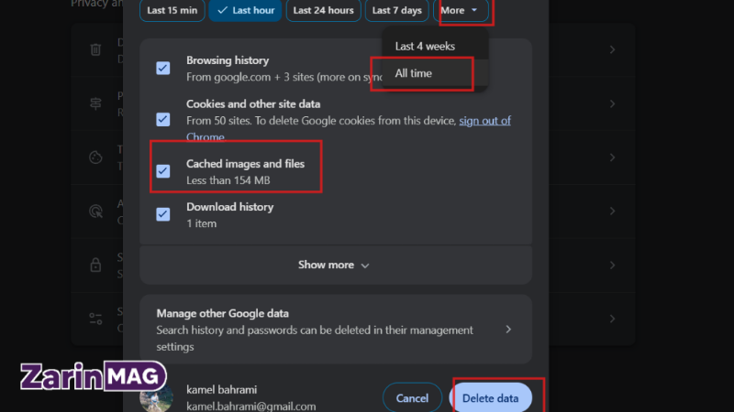Select the Last hour time range

pos(245,10)
